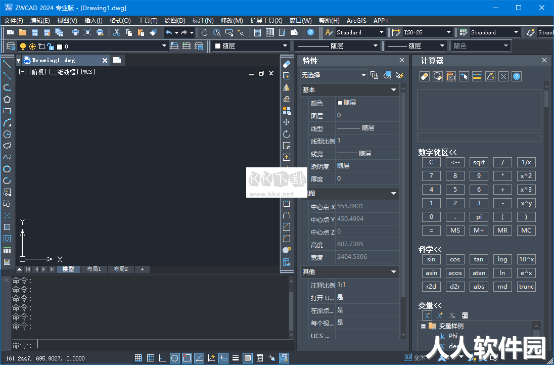Image resolution: width=554 pixels, height=365 pixels.
Task: Paste value to command line in calculator
Action: (451, 76)
